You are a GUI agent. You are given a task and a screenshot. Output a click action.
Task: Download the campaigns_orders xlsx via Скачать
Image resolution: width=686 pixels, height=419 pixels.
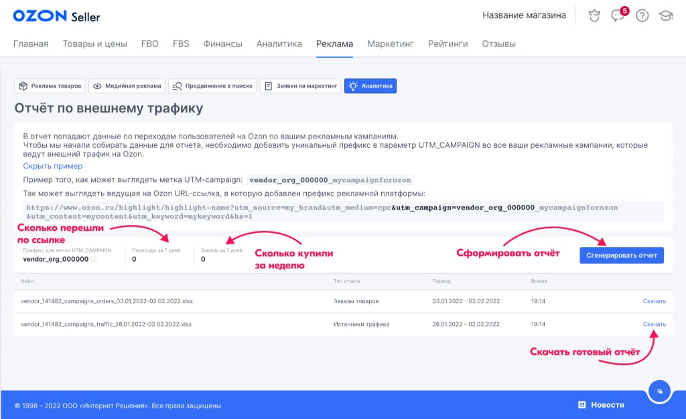click(x=654, y=301)
